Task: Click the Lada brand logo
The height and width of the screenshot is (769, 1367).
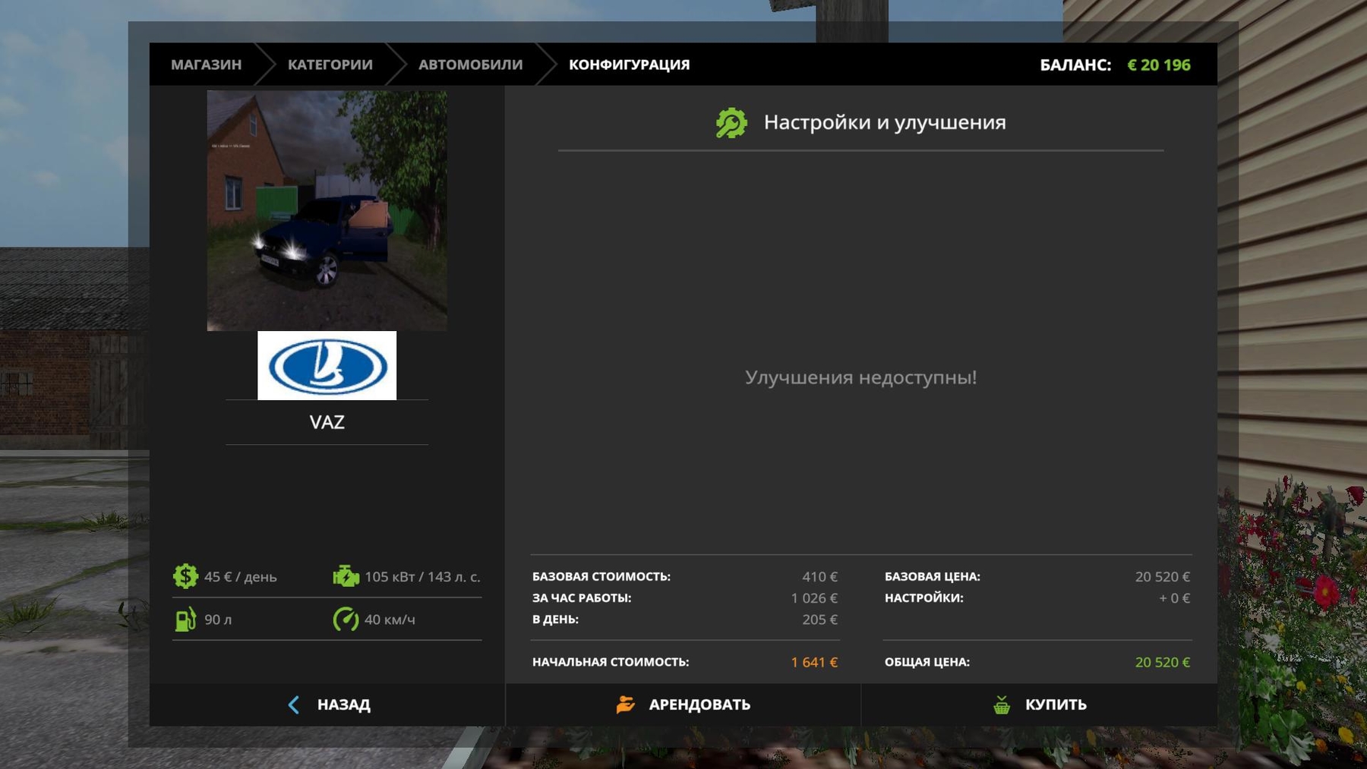Action: [x=327, y=366]
